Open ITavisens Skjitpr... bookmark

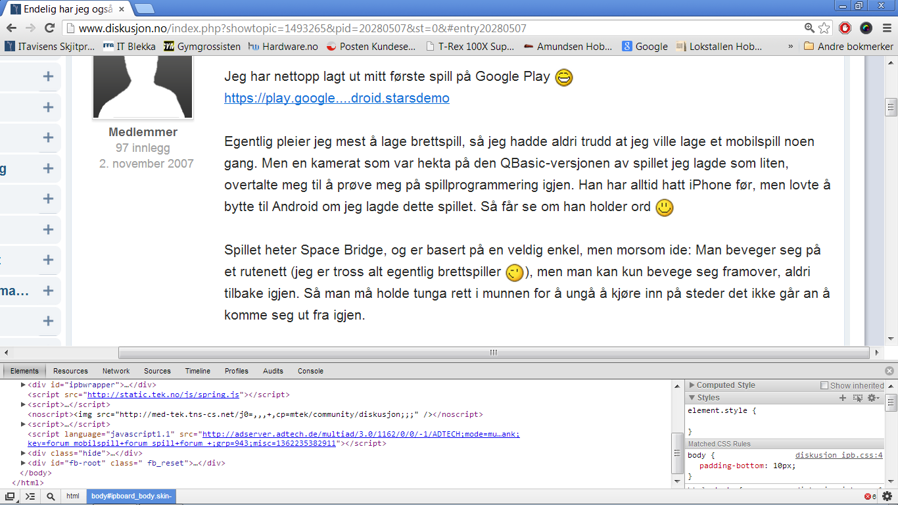50,46
